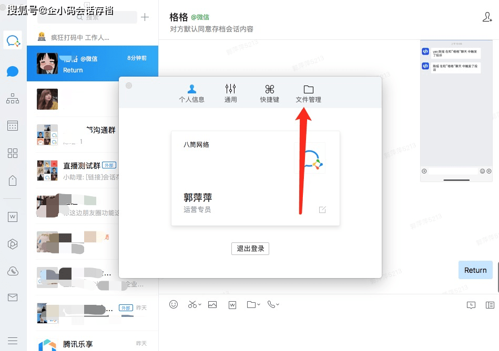Viewport: 499px width, 351px height.
Task: Click the user avatar icon at sidebar top
Action: pyautogui.click(x=13, y=40)
